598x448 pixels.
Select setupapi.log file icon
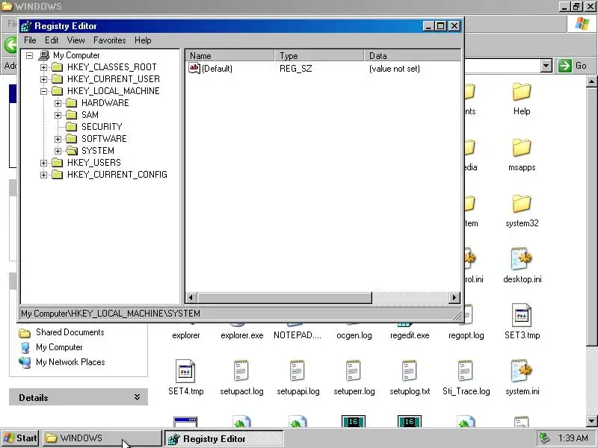point(297,370)
